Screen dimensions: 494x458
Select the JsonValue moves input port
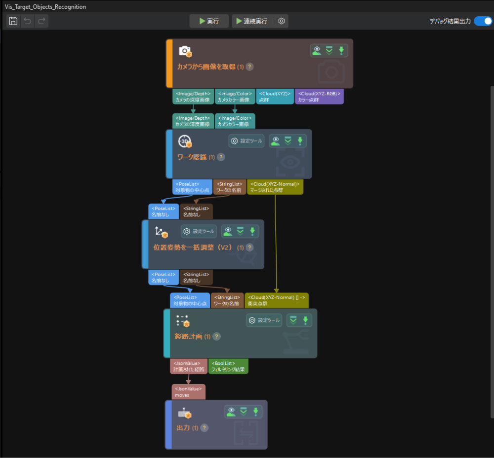coord(188,392)
